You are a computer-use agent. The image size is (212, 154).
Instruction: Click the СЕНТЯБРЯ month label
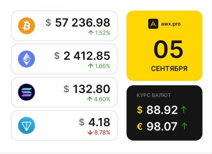click(169, 69)
